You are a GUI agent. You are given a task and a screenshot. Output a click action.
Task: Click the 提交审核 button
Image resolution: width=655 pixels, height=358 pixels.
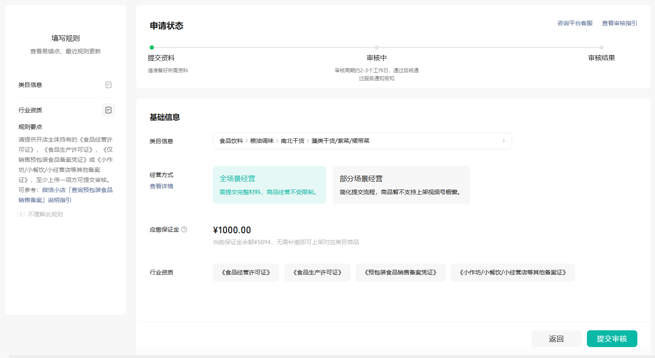(x=612, y=339)
